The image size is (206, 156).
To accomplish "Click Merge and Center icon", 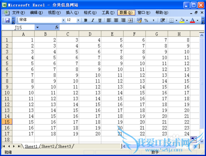I will [x=130, y=21].
